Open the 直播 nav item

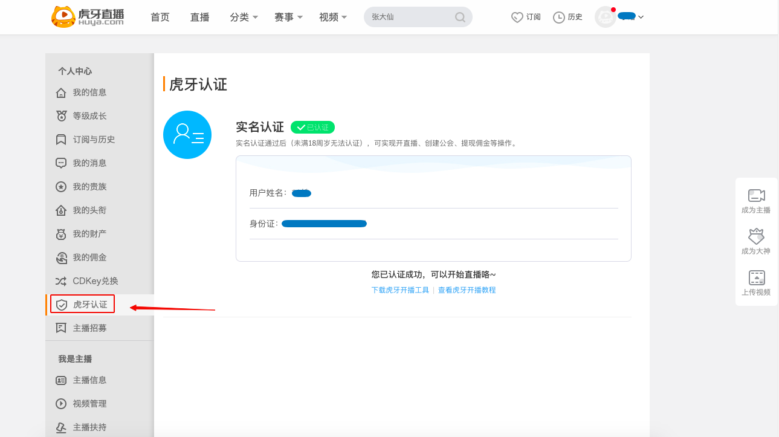(200, 18)
